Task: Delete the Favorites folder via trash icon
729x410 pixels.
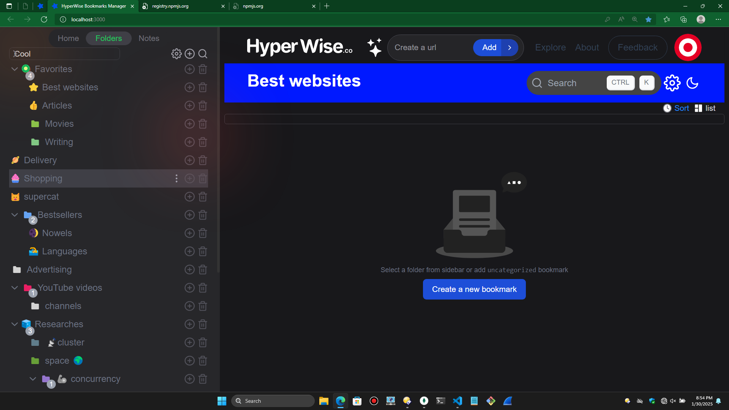Action: (203, 69)
